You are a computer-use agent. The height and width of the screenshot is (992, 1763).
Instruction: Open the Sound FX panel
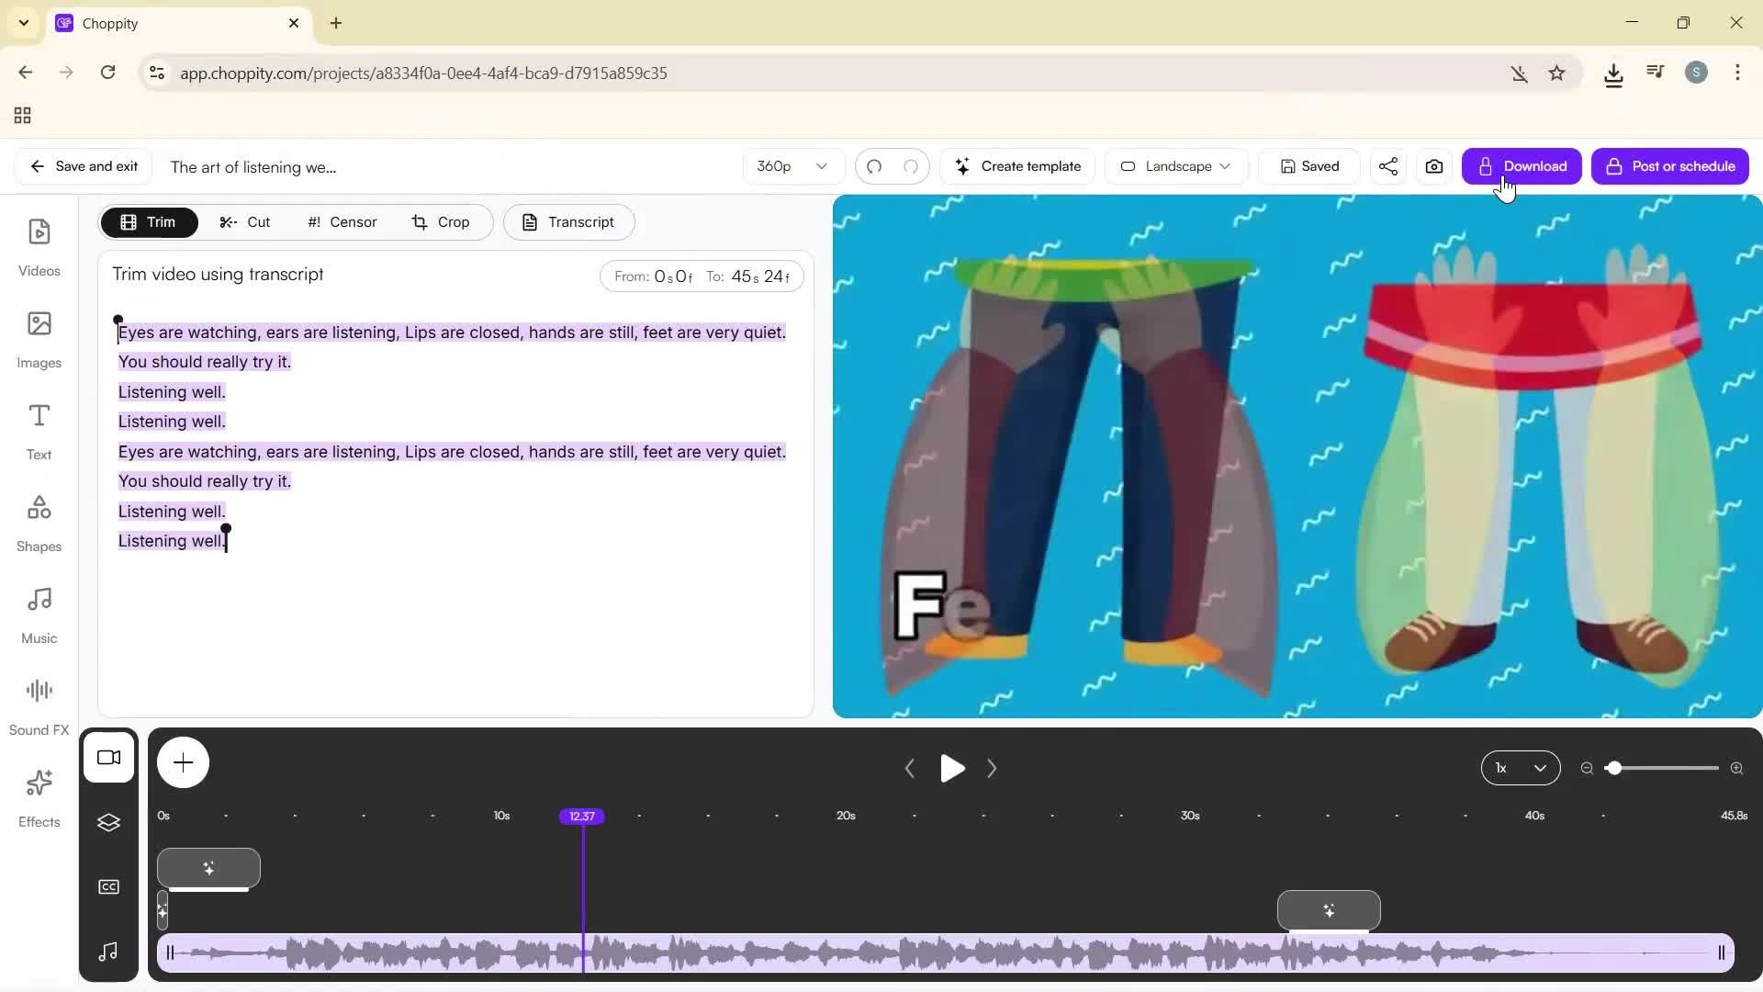39,704
